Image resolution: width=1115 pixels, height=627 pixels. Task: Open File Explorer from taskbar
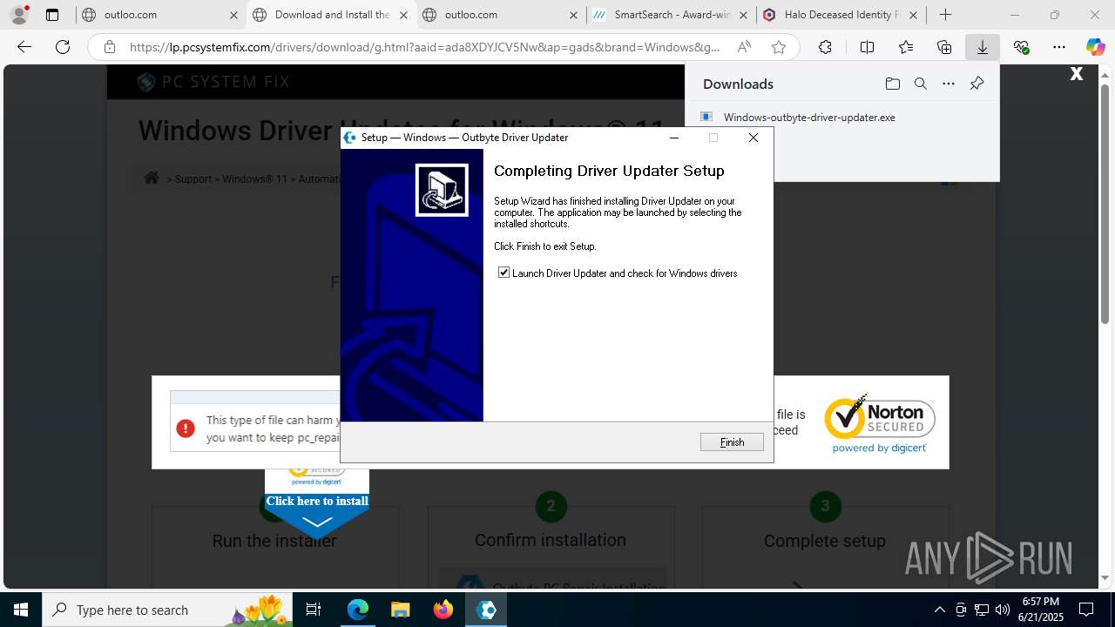coord(401,610)
